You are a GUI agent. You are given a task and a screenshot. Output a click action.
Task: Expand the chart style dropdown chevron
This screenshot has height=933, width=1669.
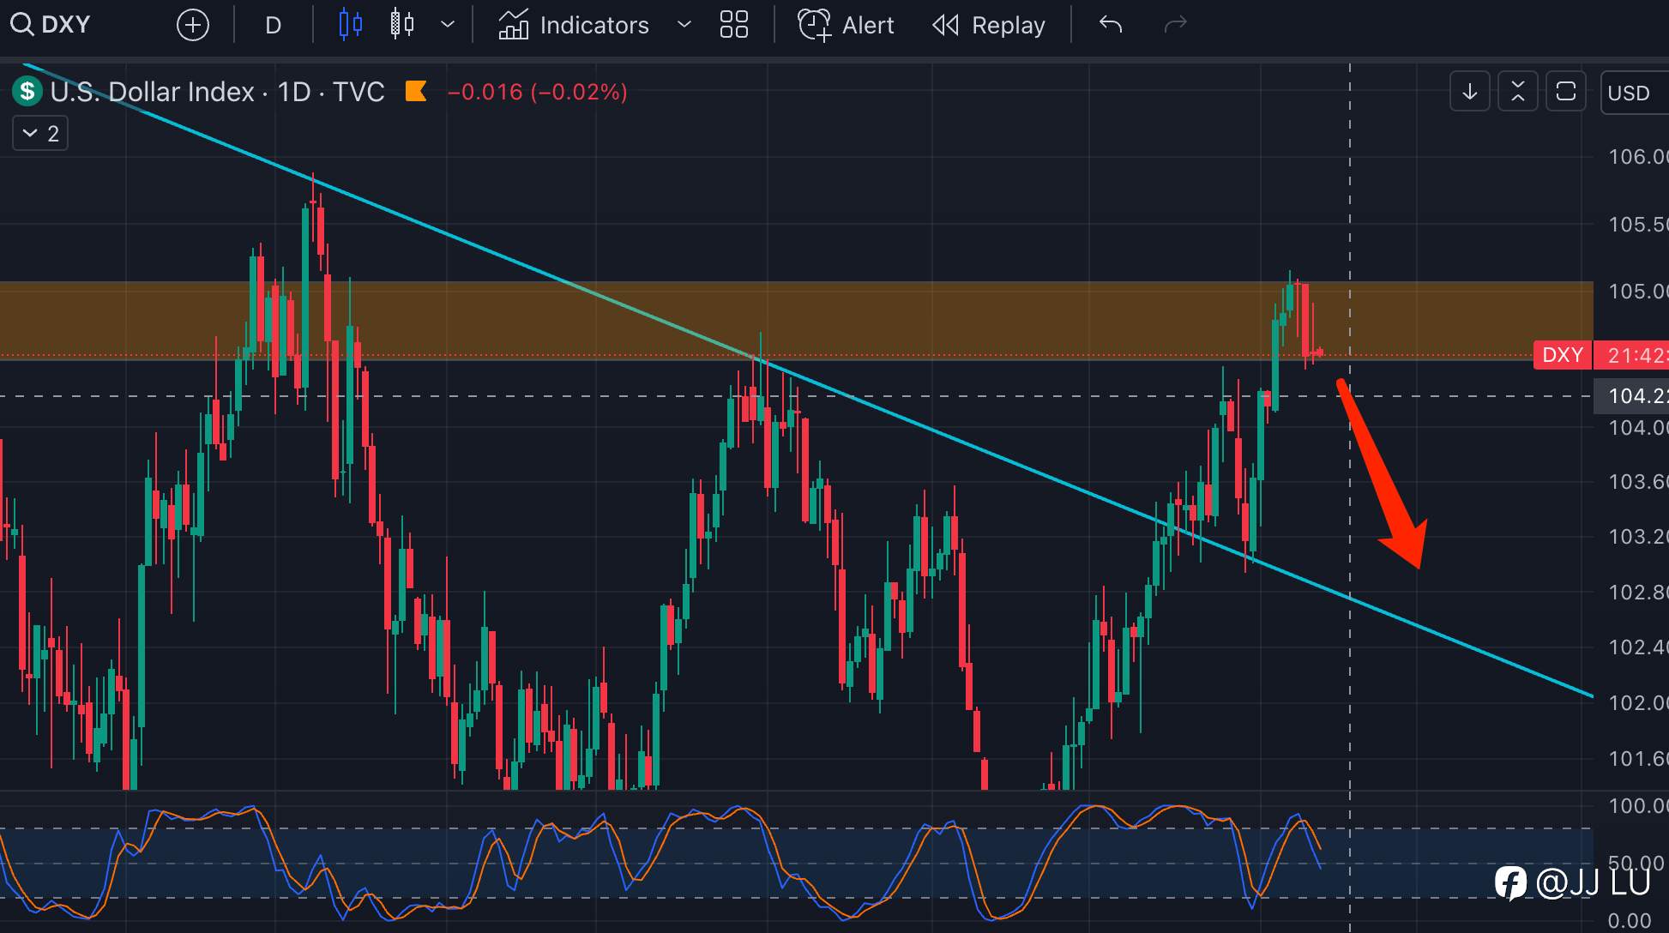point(448,24)
